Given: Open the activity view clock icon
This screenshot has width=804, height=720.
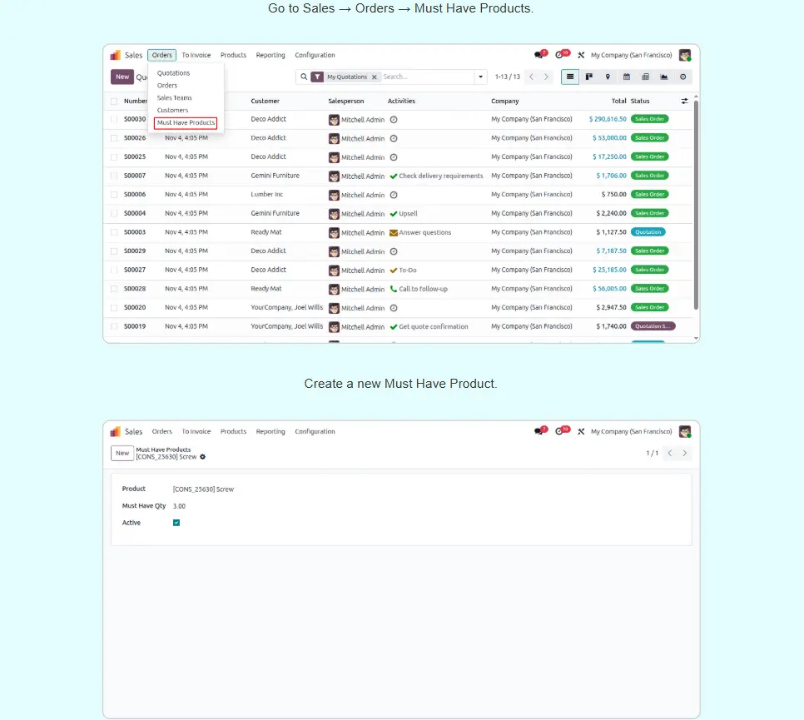Looking at the screenshot, I should pos(682,77).
